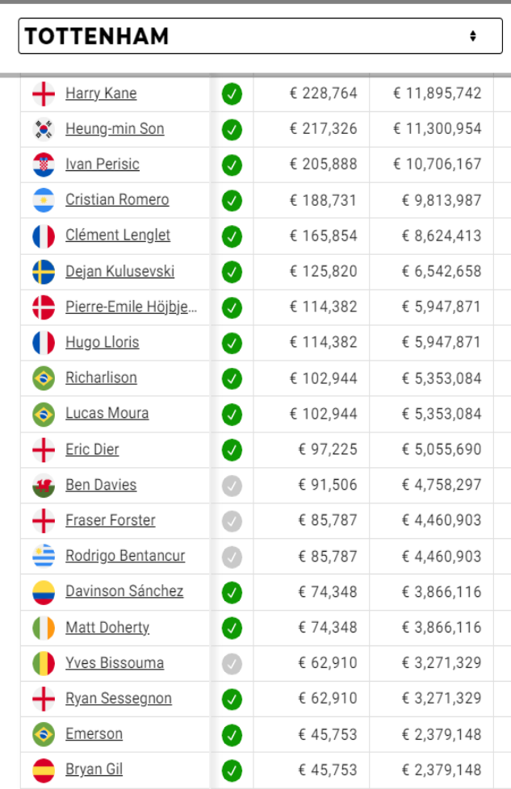Click the dropdown arrows beside TOTTENHAM
The width and height of the screenshot is (511, 789).
tap(473, 35)
